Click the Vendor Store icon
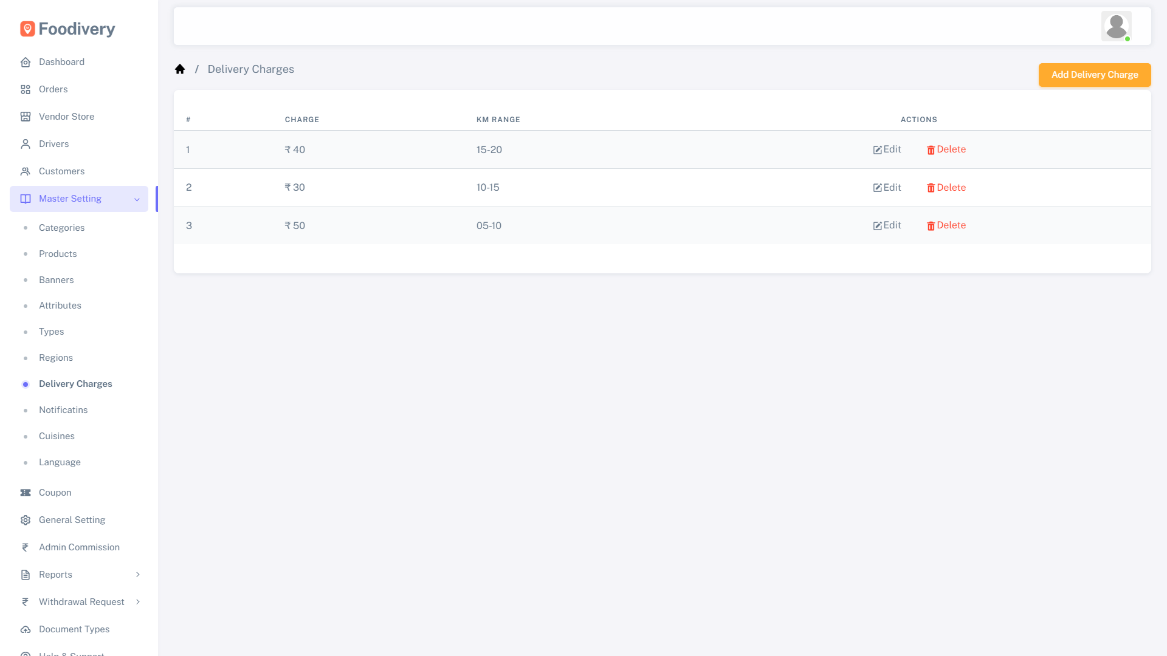 (x=25, y=117)
